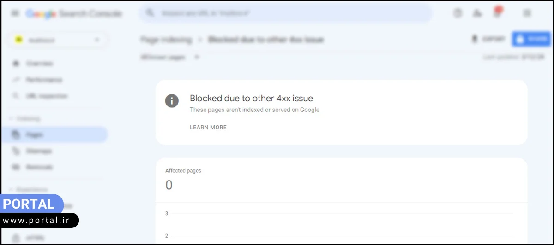
Task: Open the users and permissions icon
Action: 477,13
